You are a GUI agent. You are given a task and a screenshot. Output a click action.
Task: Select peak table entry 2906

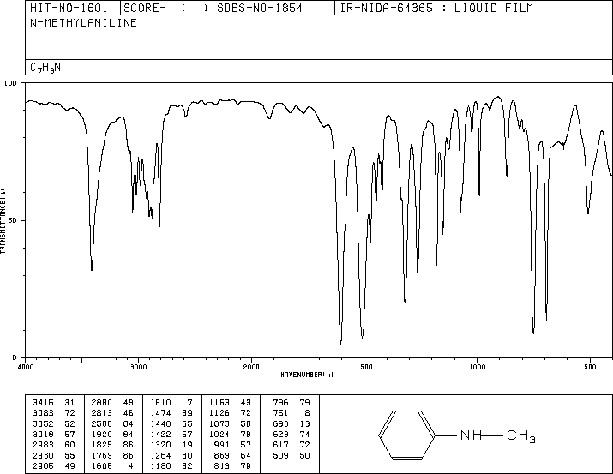[x=44, y=466]
